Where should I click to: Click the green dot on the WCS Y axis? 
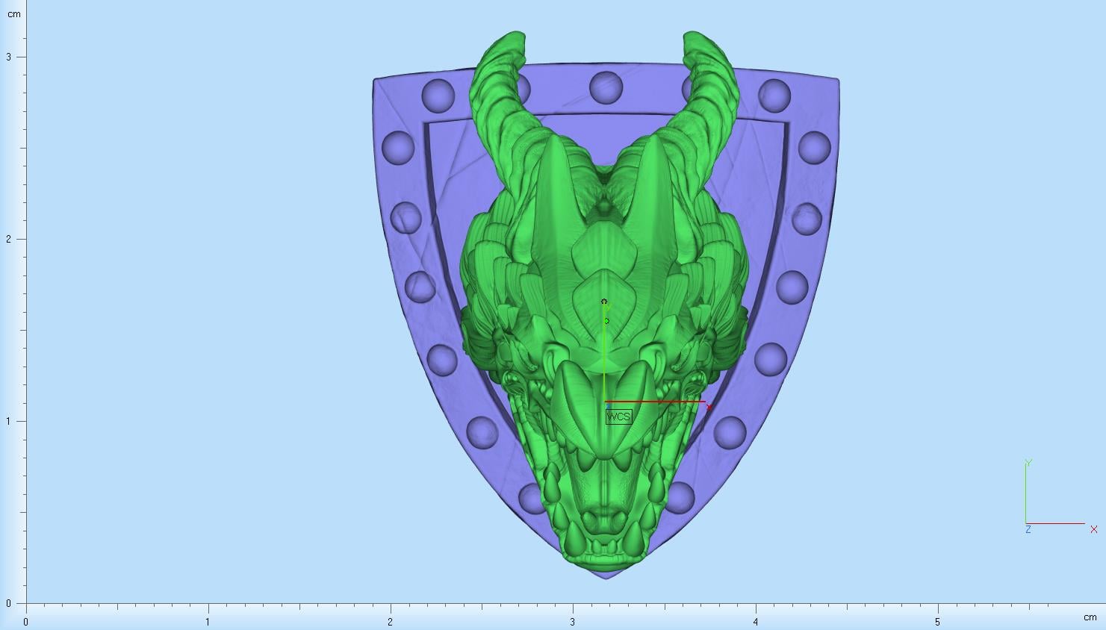click(x=606, y=321)
